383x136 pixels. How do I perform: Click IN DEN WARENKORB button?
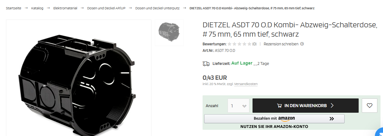305,106
